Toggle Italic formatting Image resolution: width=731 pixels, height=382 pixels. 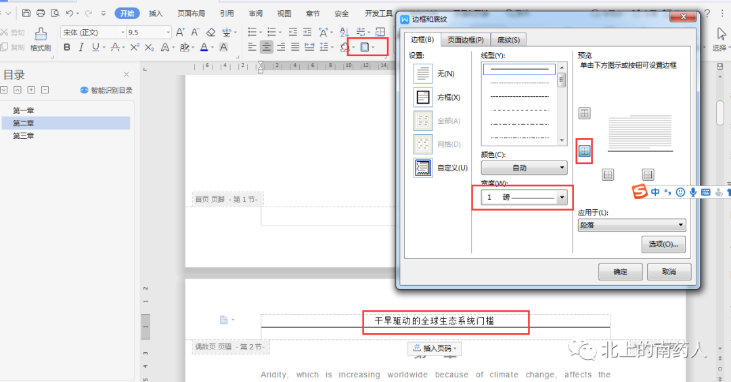pyautogui.click(x=81, y=47)
